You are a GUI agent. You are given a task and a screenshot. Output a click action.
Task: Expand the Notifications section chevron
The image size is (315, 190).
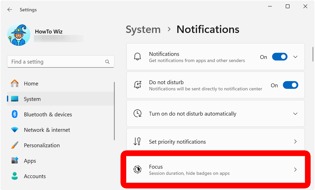coord(295,57)
